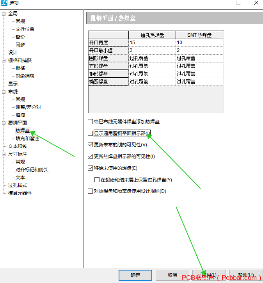This screenshot has width=263, height=283.
Task: Click the 圆形焊盘 row header
Action: tap(108, 58)
